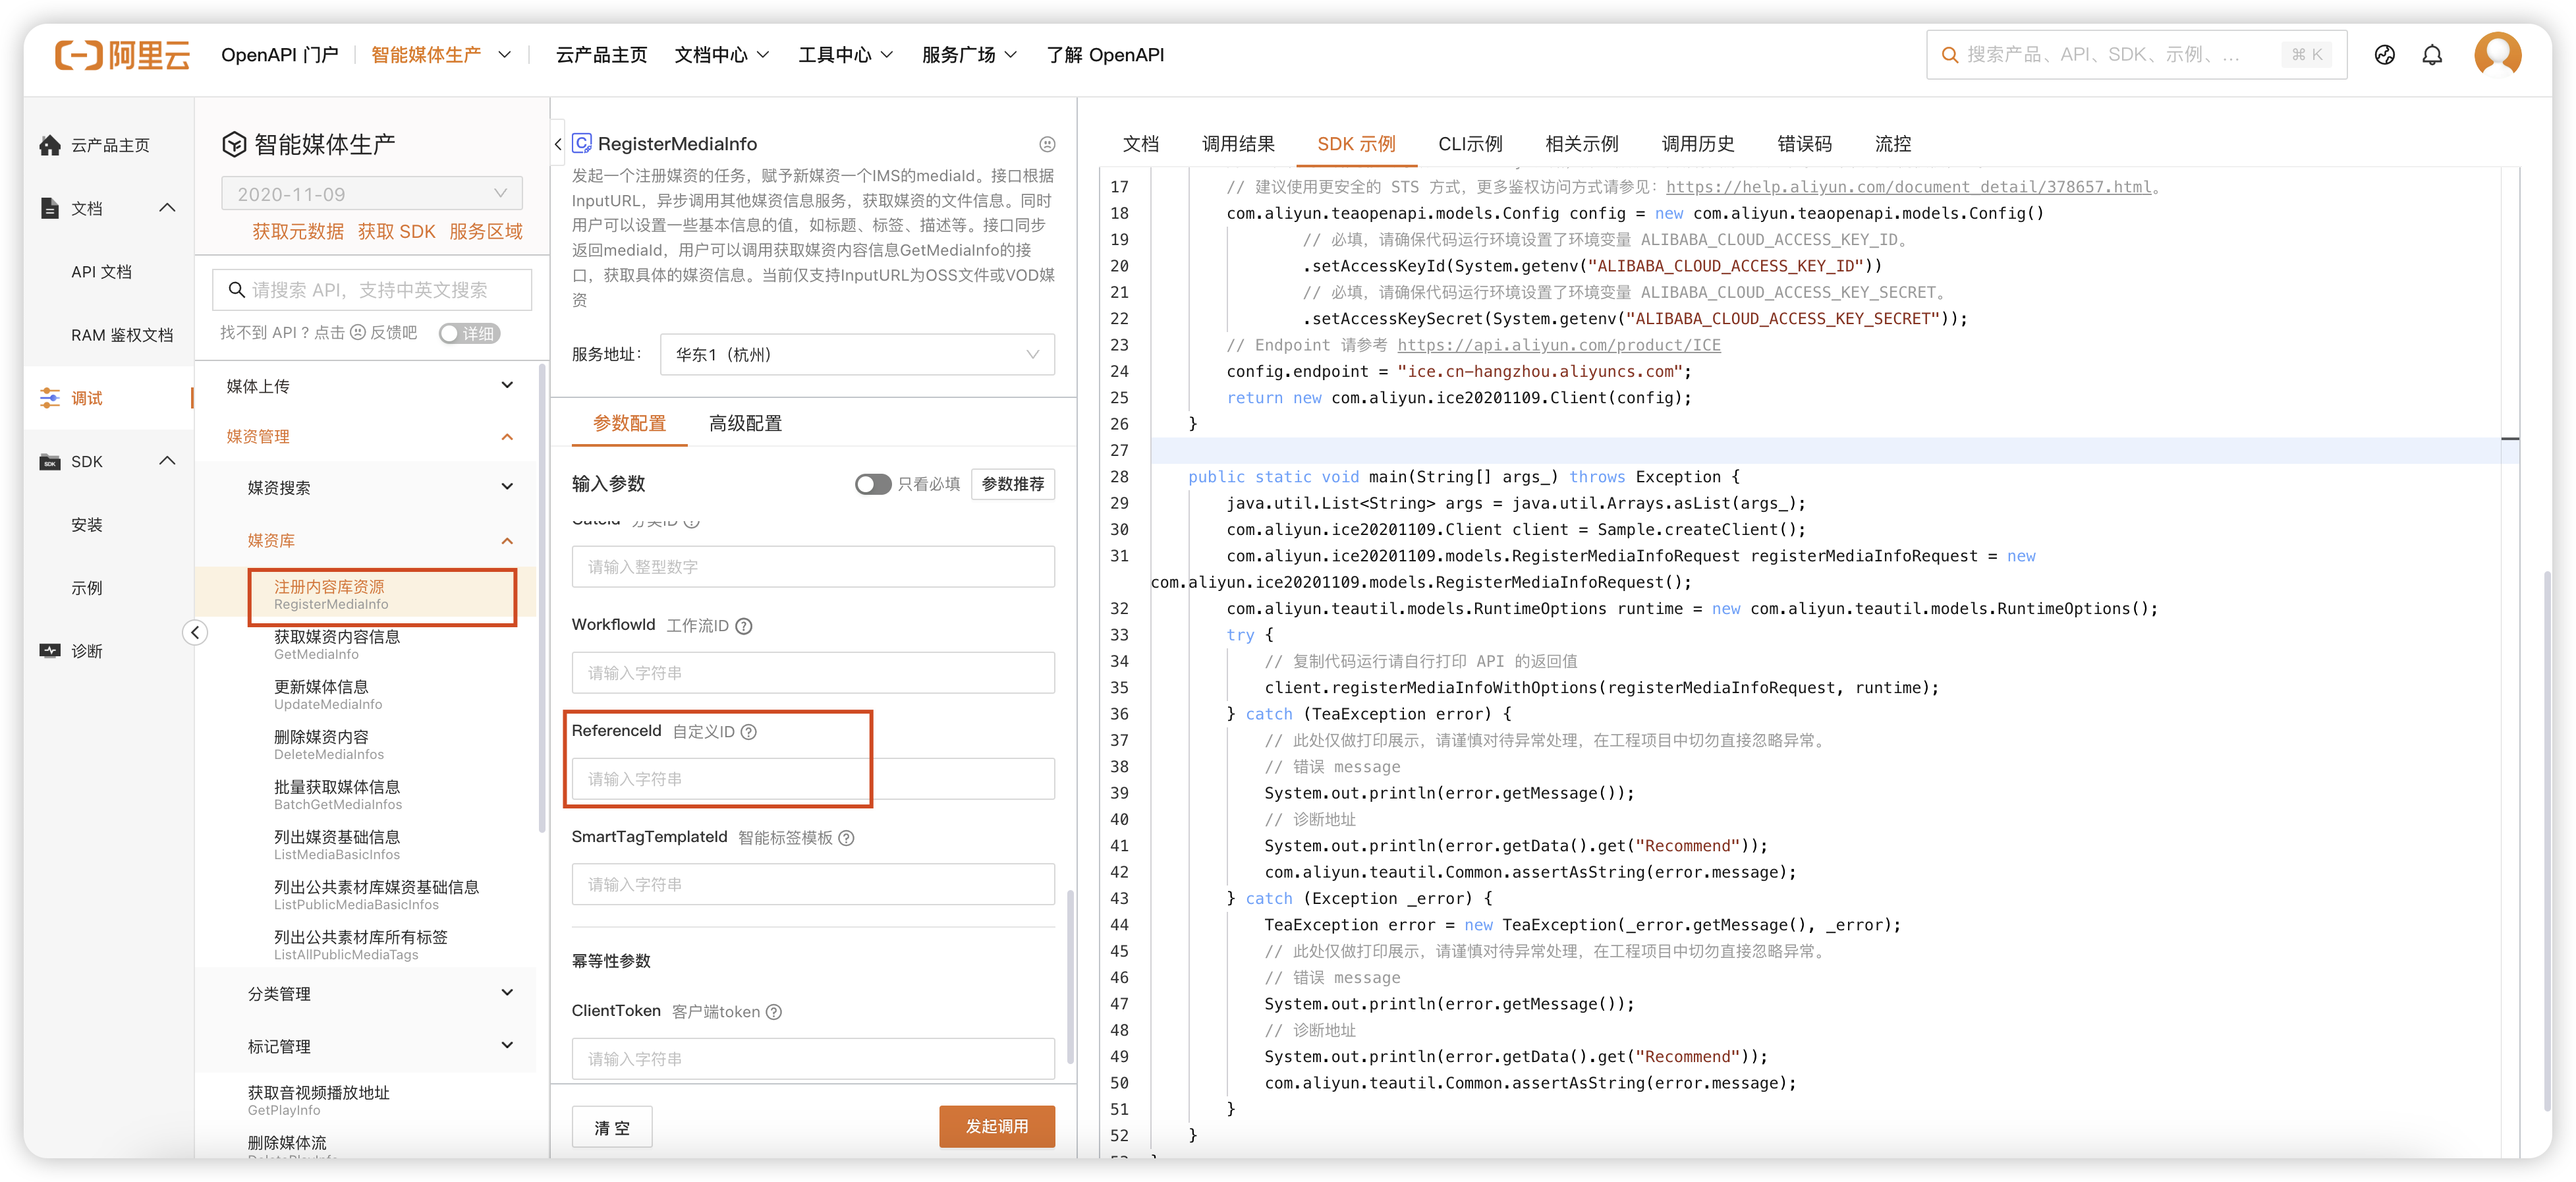
Task: Open the 了解 OpenAPI header item
Action: (x=1105, y=55)
